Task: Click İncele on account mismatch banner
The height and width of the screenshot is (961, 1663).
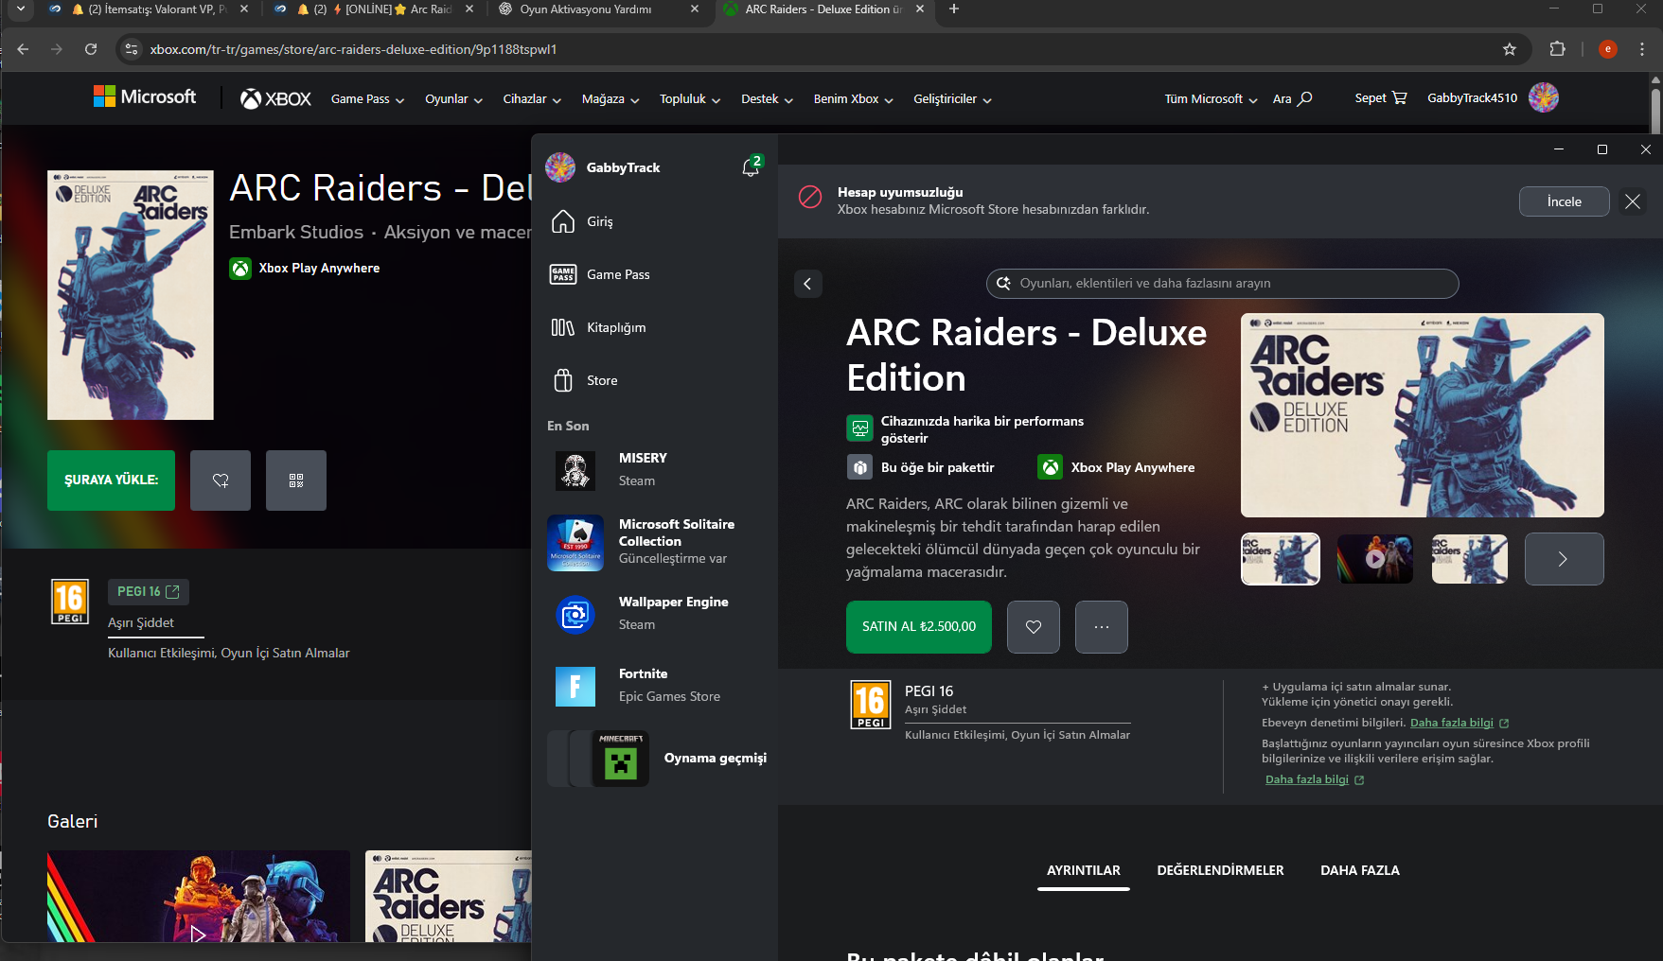Action: coord(1564,201)
